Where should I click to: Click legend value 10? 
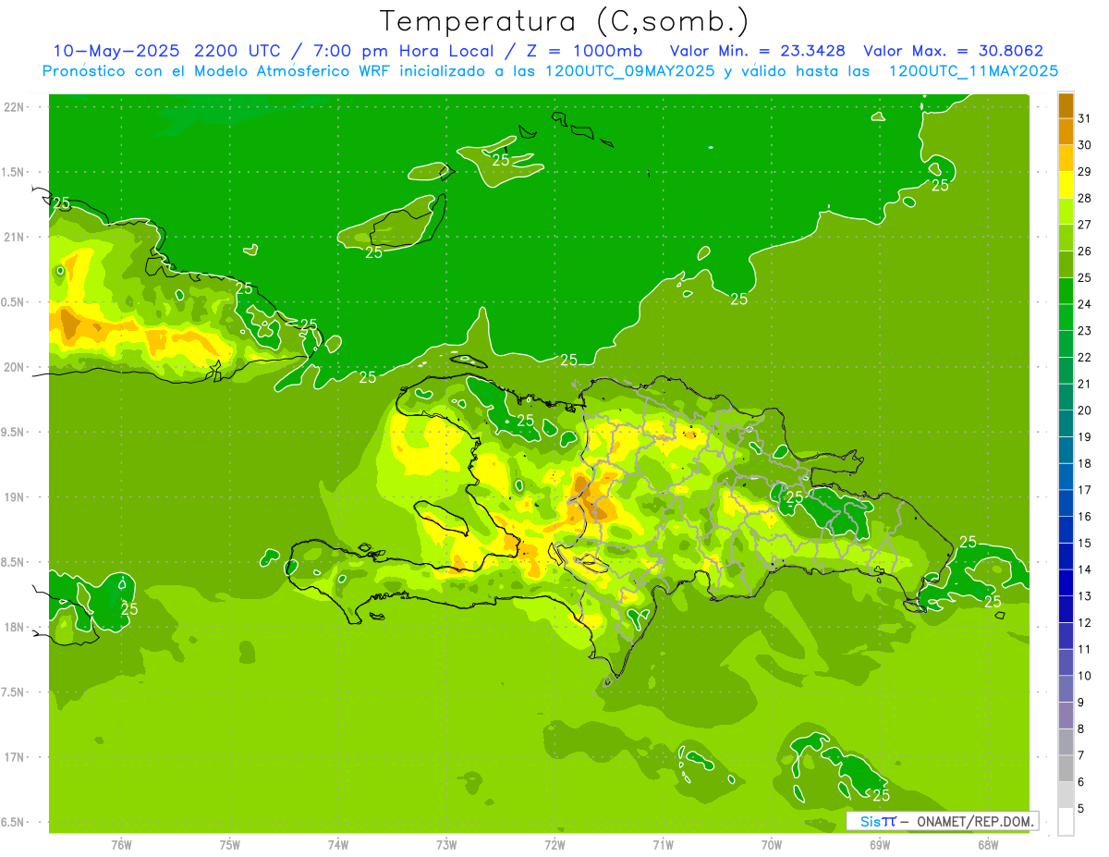1085,676
